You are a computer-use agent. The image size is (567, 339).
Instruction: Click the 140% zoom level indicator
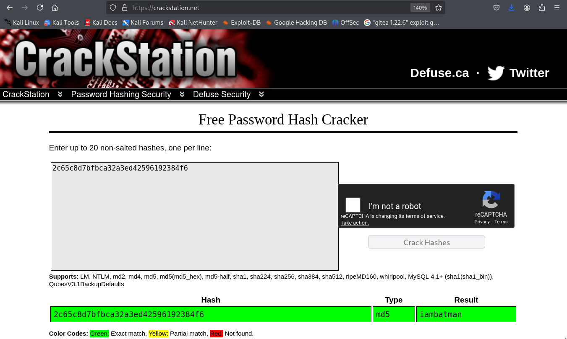(420, 8)
